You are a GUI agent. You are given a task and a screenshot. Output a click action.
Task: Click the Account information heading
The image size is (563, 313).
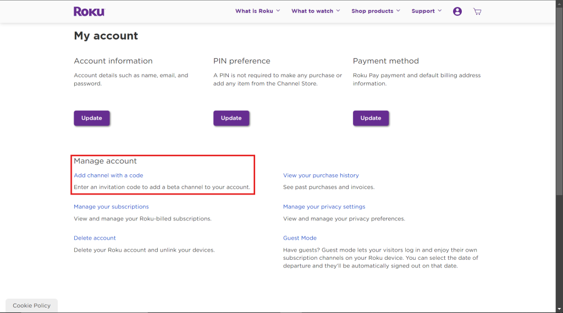[113, 61]
